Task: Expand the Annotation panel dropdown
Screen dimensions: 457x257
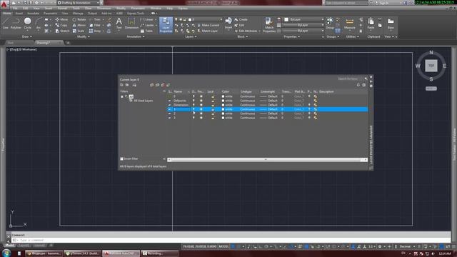Action: [136, 36]
